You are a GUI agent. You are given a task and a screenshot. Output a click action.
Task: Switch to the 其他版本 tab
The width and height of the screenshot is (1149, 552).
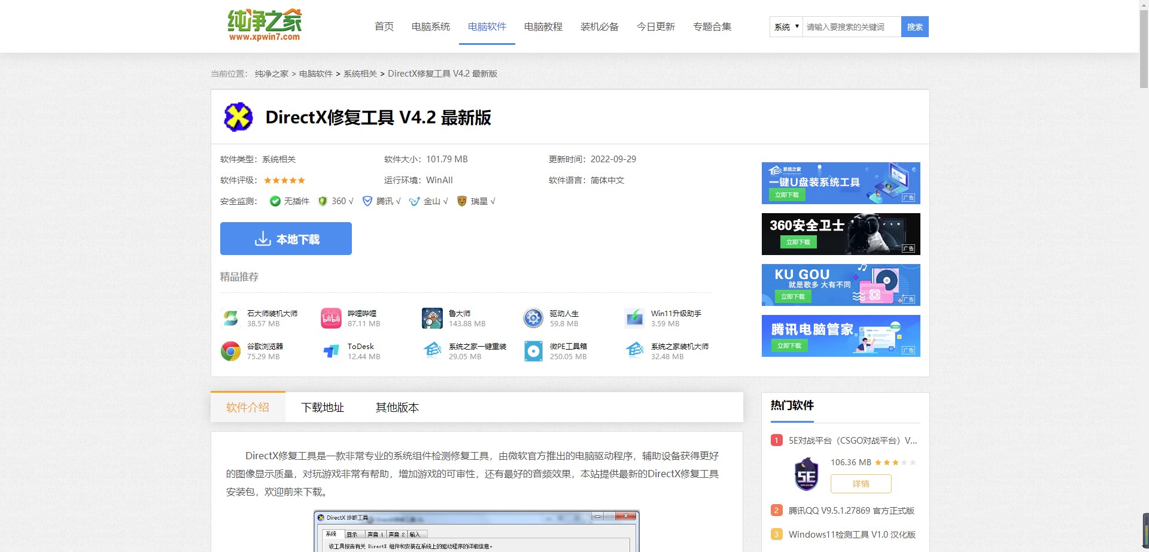(x=397, y=407)
